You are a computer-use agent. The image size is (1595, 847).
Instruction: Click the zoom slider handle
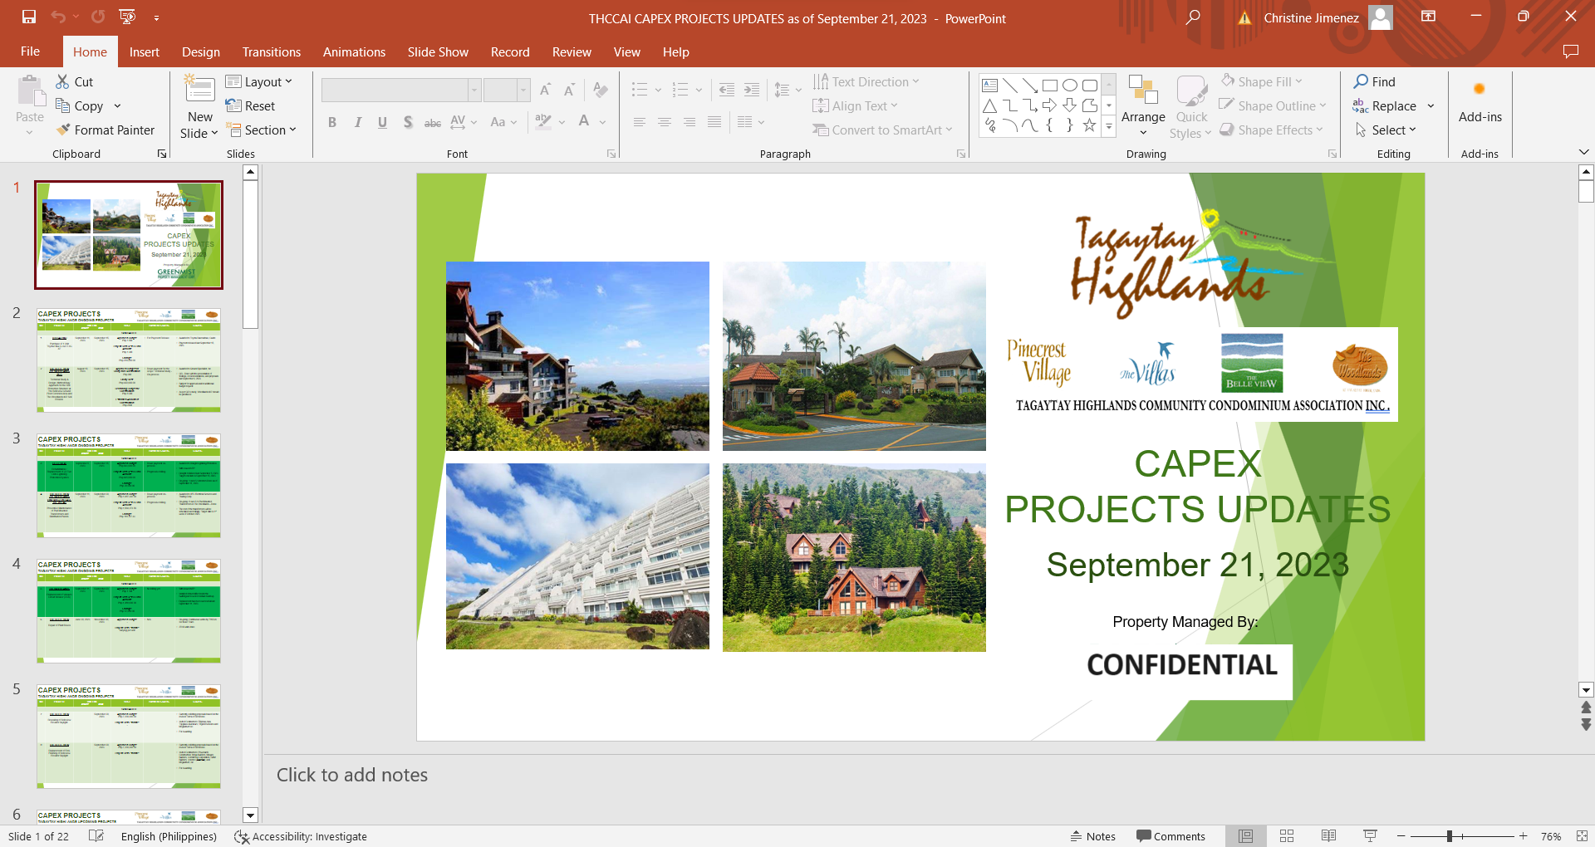[x=1449, y=836]
